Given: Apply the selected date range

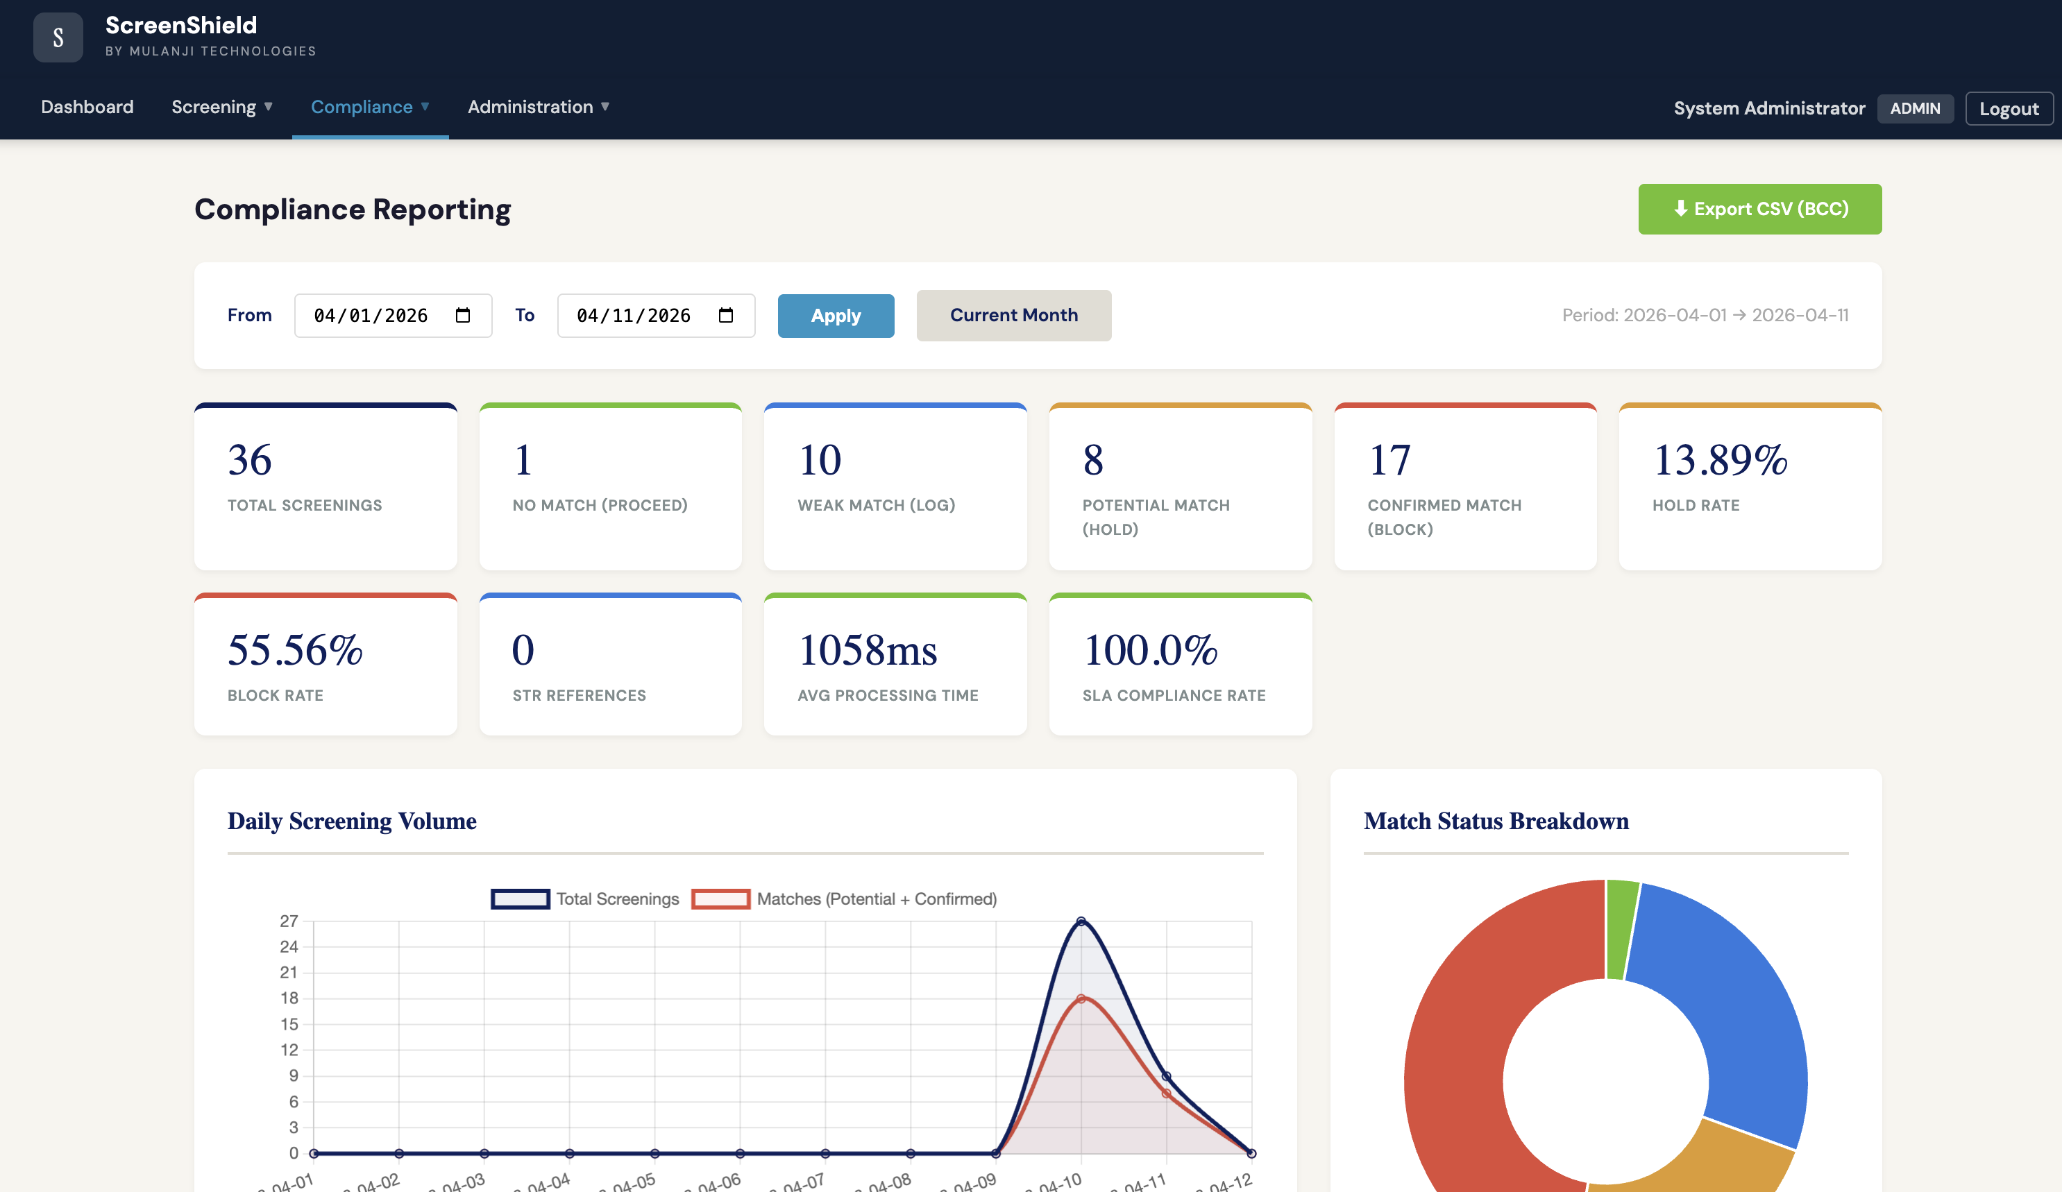Looking at the screenshot, I should pos(836,315).
